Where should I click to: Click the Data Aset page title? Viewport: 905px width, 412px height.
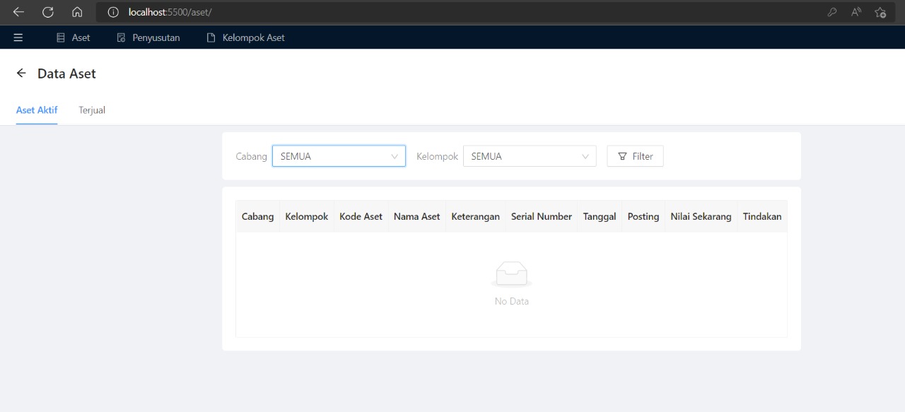(x=66, y=73)
